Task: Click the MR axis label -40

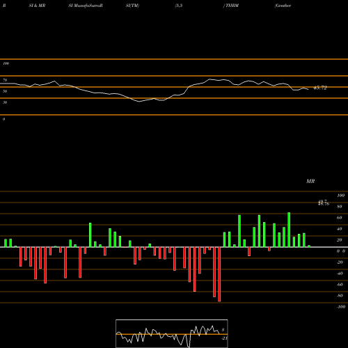Action: click(x=340, y=274)
